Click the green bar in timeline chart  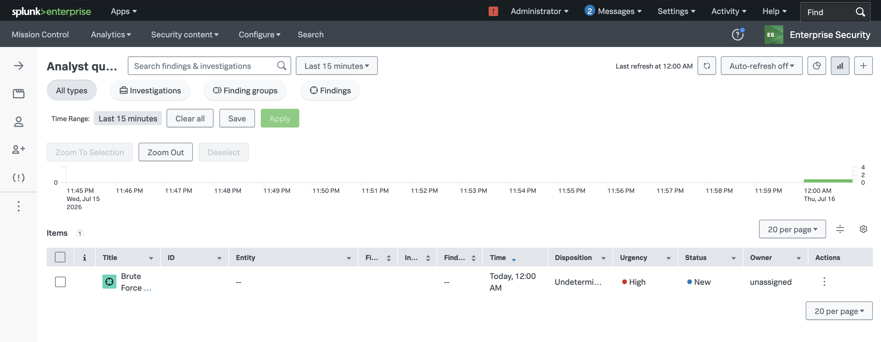(828, 181)
